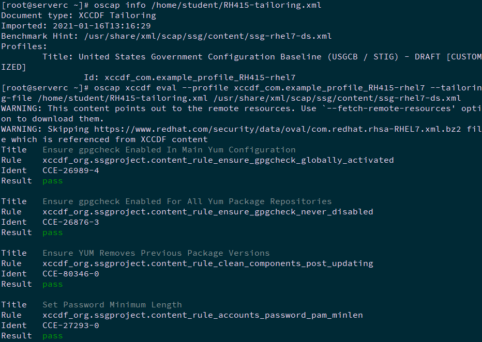The image size is (482, 342).
Task: Click rule ensure_gpgcheck_never_disabled
Action: (208, 212)
